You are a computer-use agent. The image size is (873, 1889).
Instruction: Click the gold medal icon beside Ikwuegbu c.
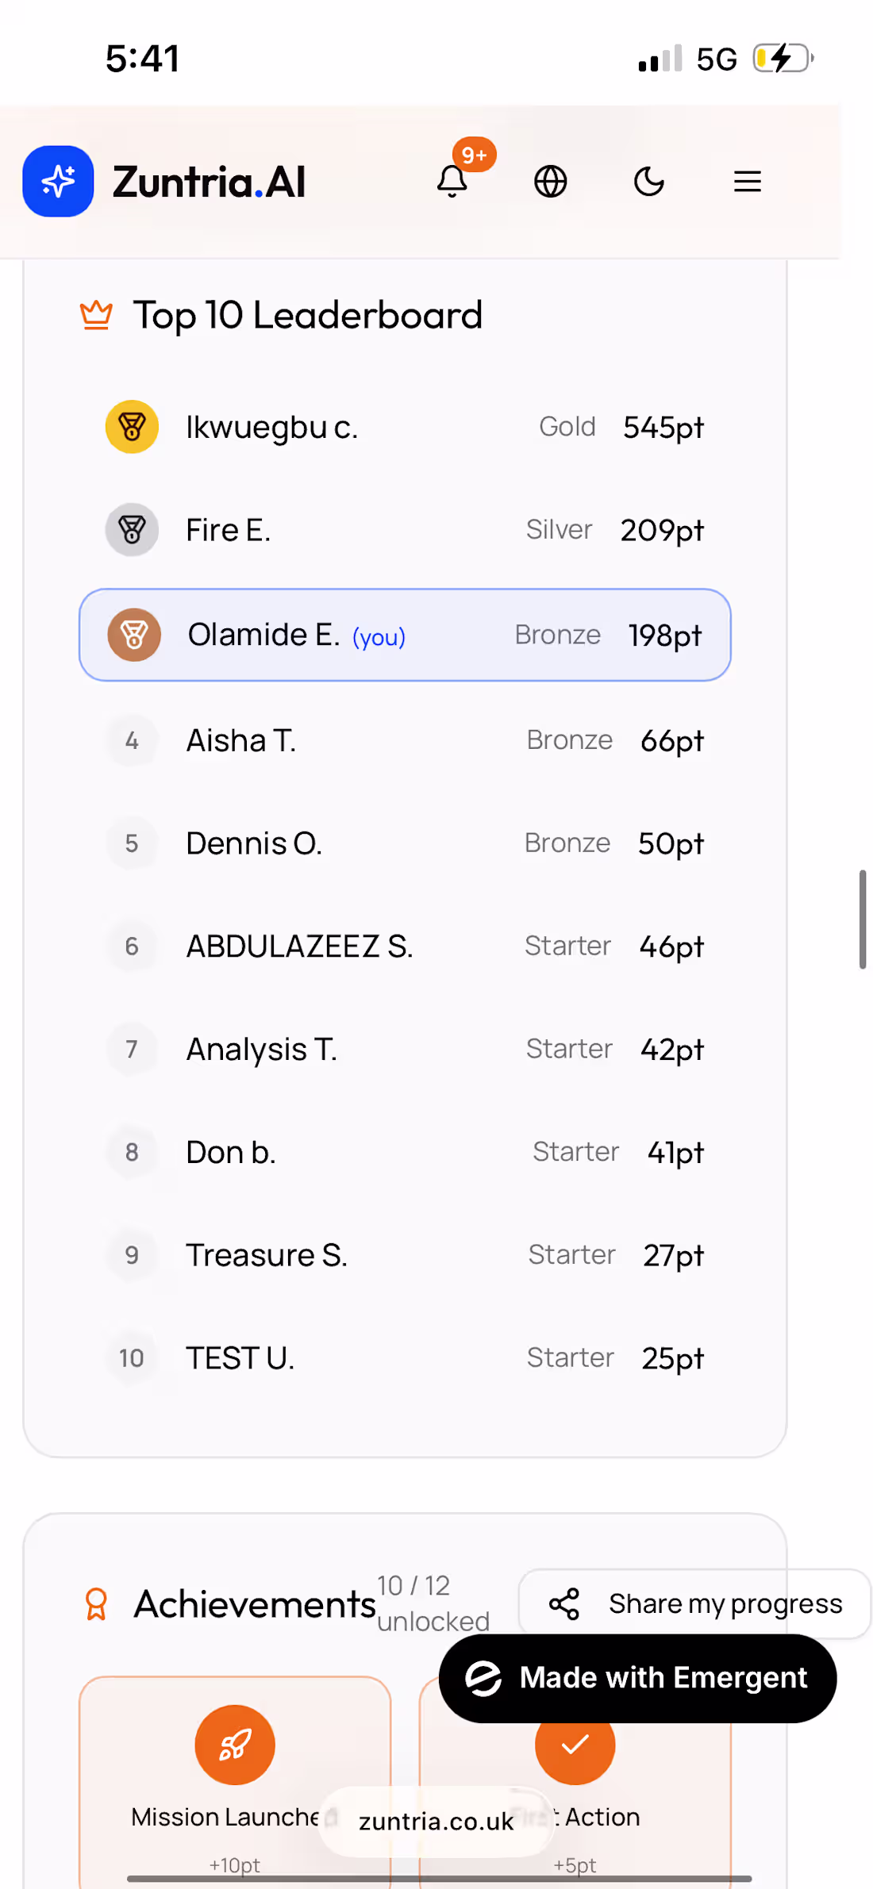(x=132, y=427)
